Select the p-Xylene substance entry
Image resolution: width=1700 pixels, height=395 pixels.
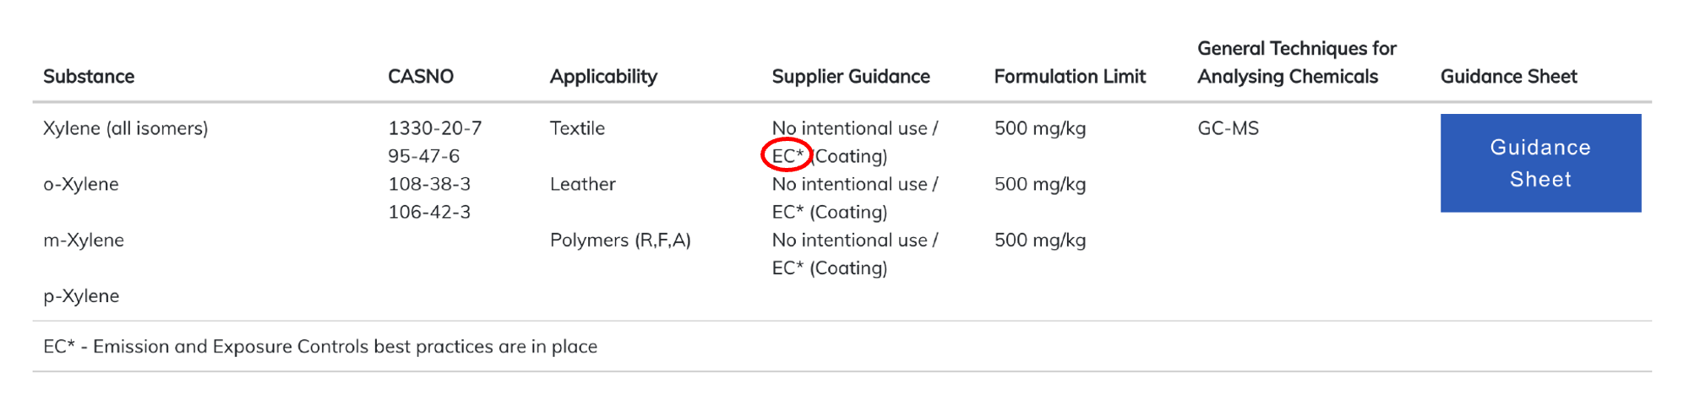coord(81,296)
